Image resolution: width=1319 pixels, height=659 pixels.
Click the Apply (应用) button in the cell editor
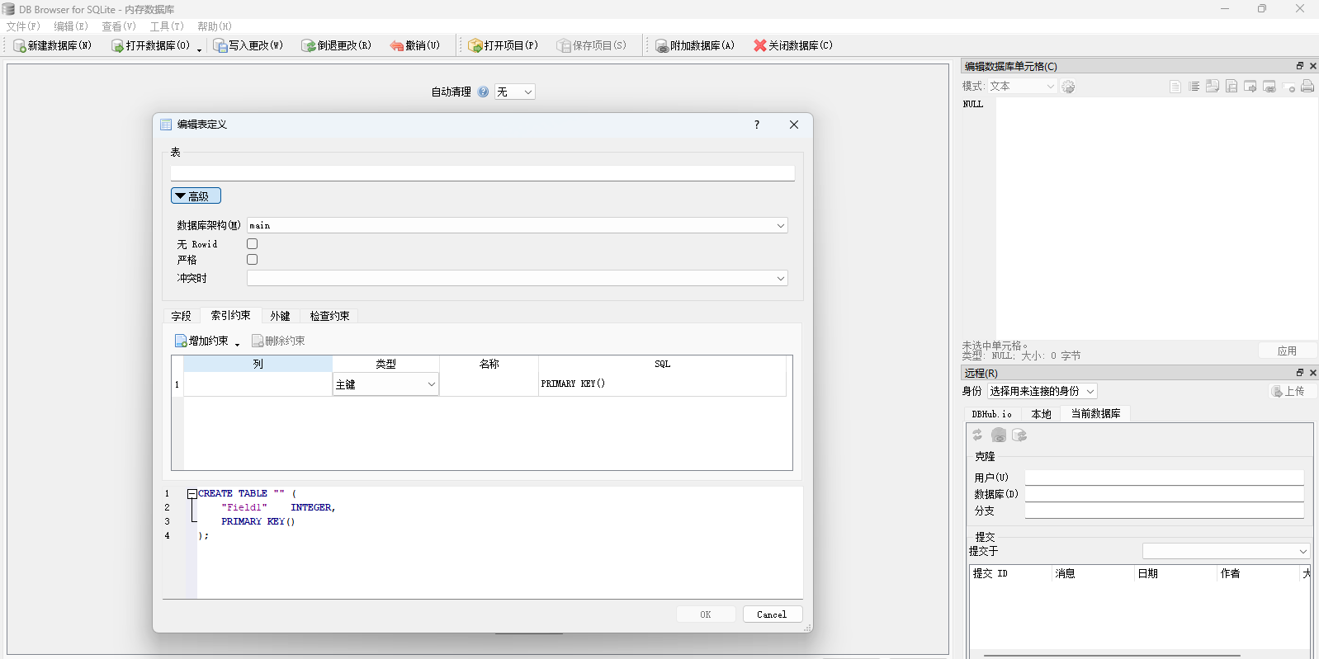click(x=1287, y=351)
